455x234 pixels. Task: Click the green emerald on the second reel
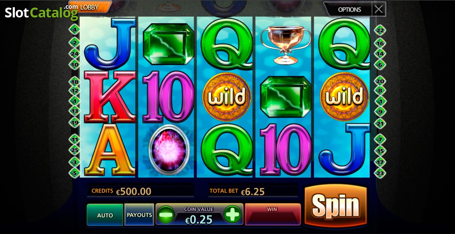(168, 44)
